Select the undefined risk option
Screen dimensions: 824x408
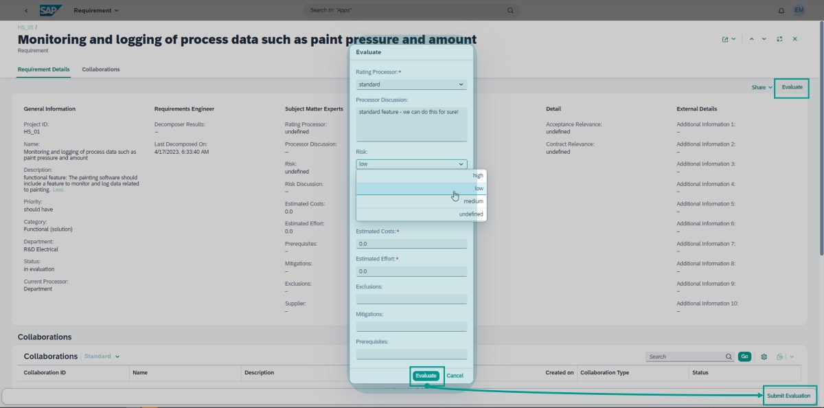coord(421,214)
